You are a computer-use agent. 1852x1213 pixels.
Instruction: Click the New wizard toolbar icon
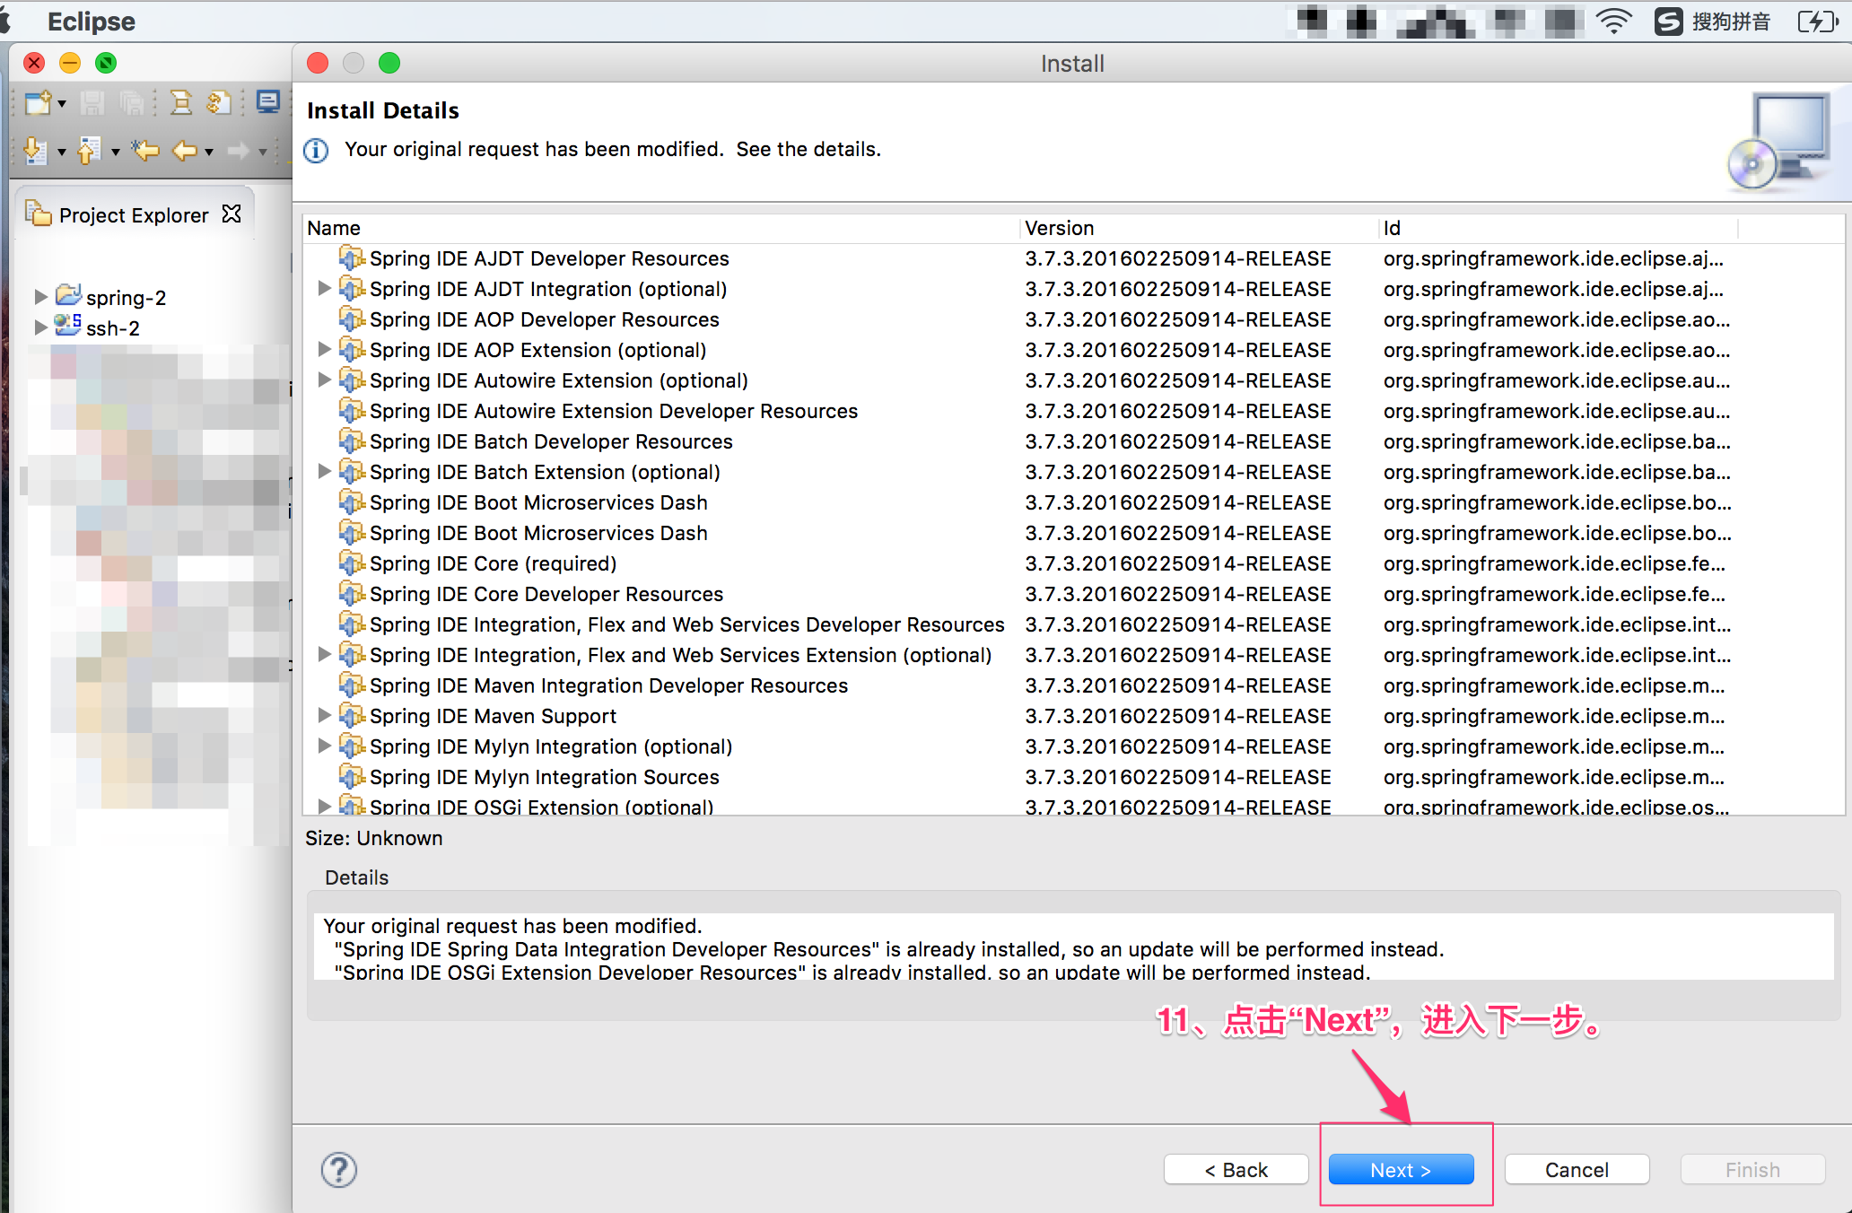click(37, 103)
